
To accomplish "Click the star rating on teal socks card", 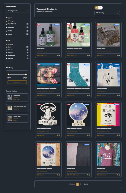I will (x=88, y=95).
